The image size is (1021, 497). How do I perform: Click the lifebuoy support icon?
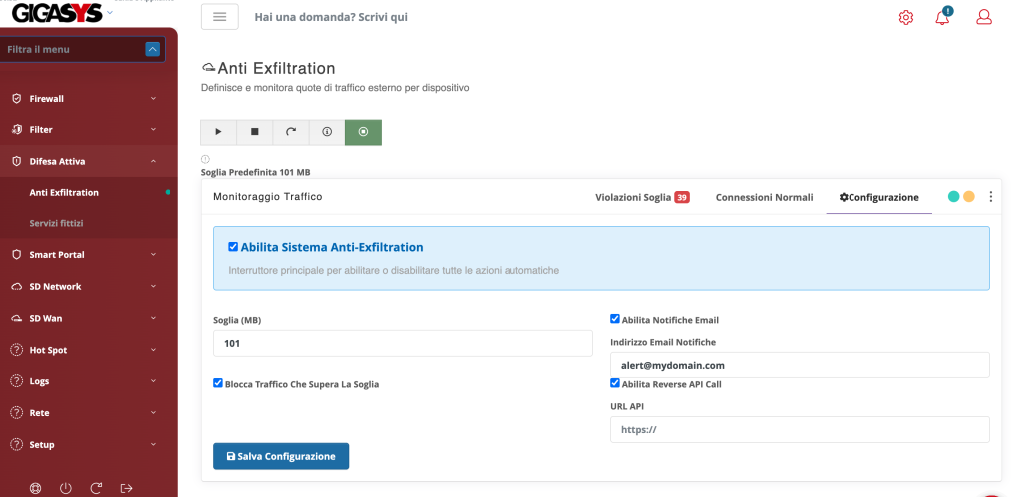35,488
